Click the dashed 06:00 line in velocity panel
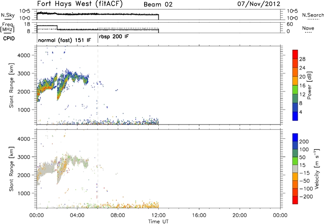This screenshot has width=324, height=224. (98, 169)
